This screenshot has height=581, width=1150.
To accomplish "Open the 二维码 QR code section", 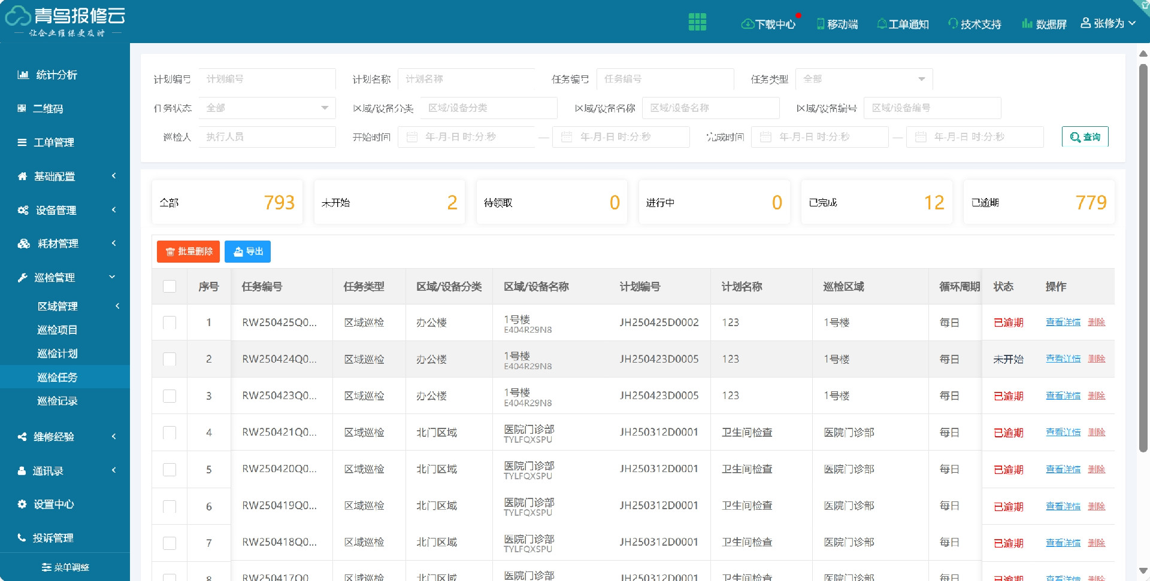I will [x=48, y=108].
